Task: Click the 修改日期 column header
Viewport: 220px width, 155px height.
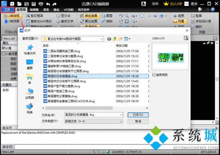Action: pos(122,46)
